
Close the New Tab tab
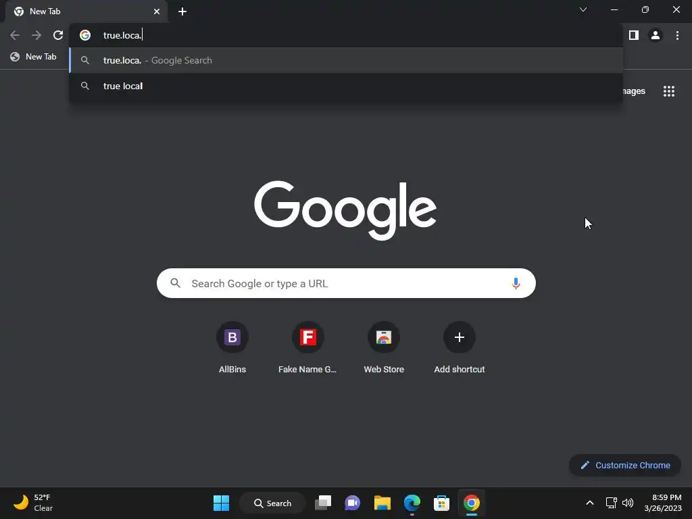tap(157, 11)
